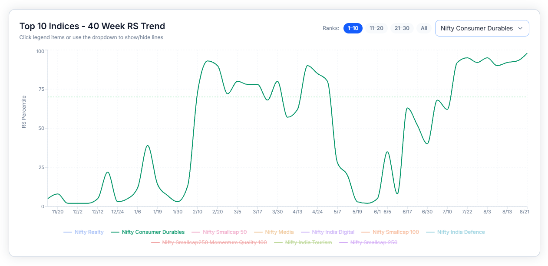
Task: Click the RS Percentile axis title
Action: point(24,112)
